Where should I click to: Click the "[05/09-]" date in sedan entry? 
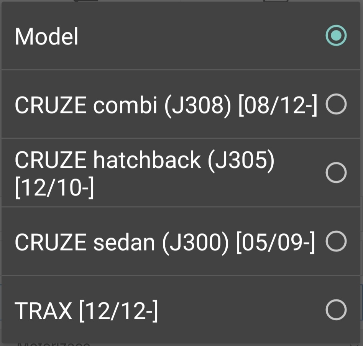pos(275,242)
